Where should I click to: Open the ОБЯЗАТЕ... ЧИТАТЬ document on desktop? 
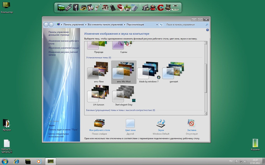tap(7, 146)
